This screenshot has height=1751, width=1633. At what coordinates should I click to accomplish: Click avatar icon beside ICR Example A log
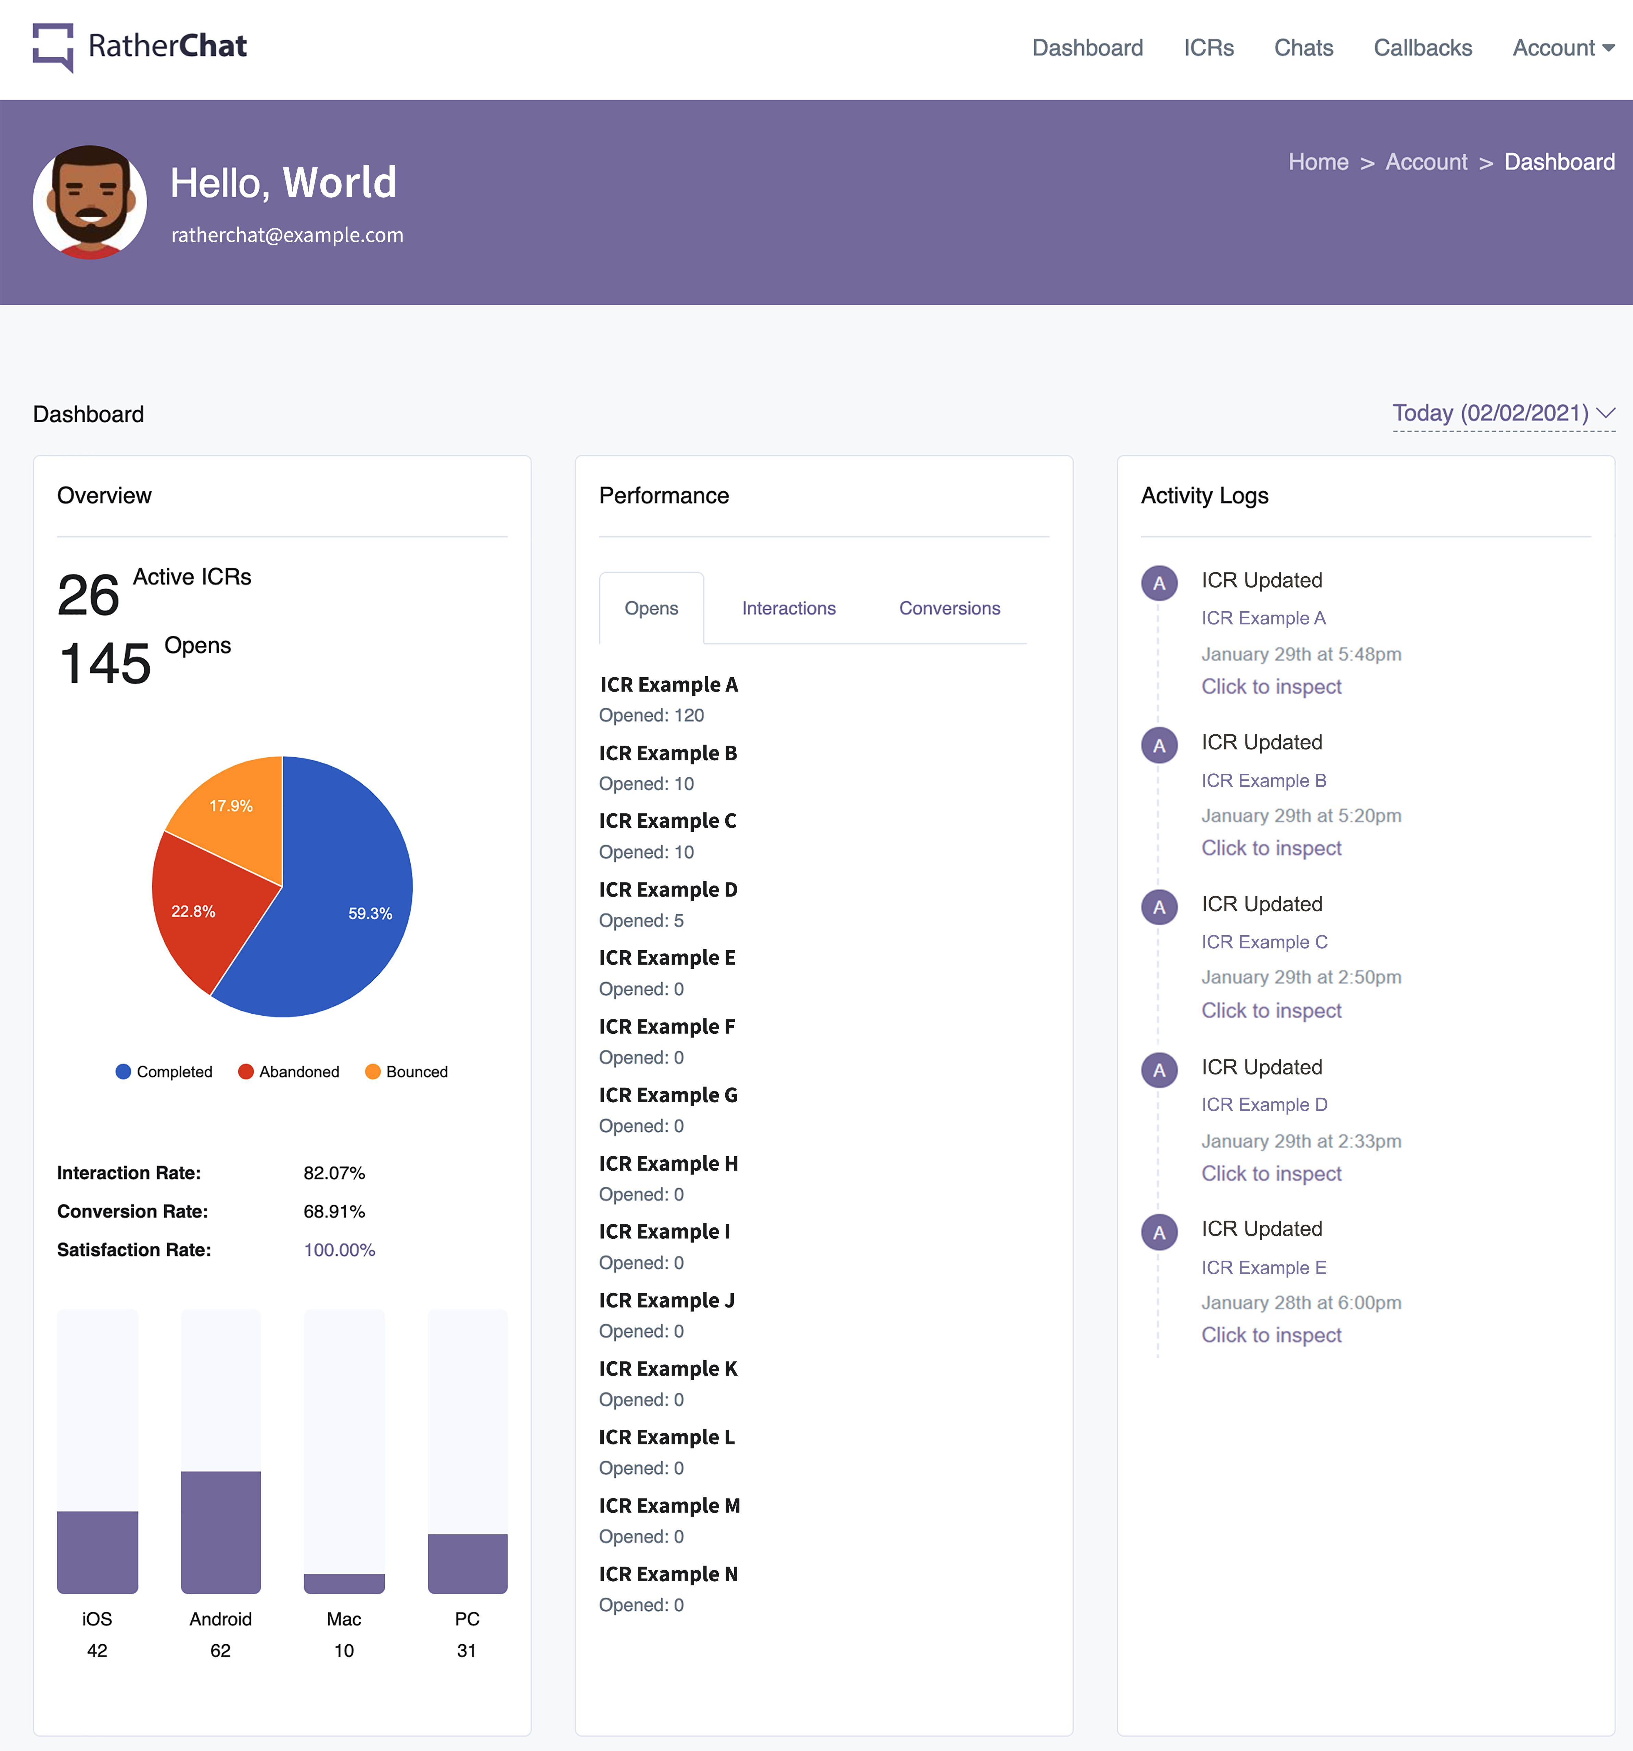point(1159,583)
